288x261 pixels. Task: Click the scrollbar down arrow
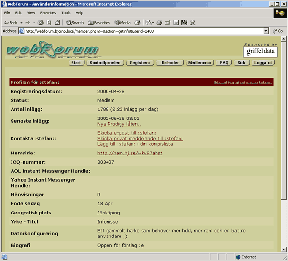click(284, 249)
